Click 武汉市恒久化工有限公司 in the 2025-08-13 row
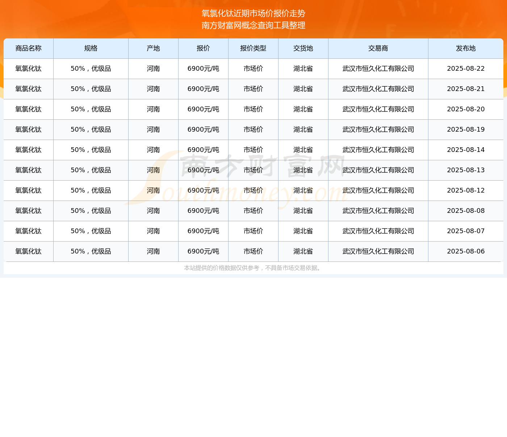The width and height of the screenshot is (507, 437). (378, 170)
